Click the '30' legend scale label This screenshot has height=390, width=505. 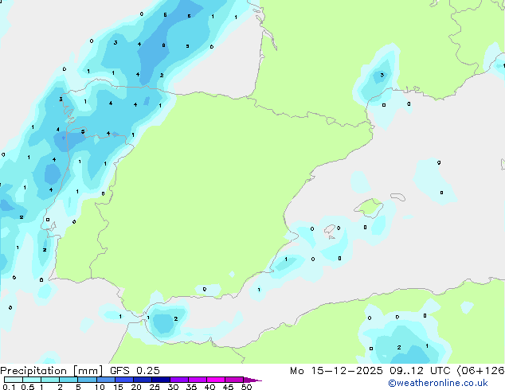coord(173,387)
